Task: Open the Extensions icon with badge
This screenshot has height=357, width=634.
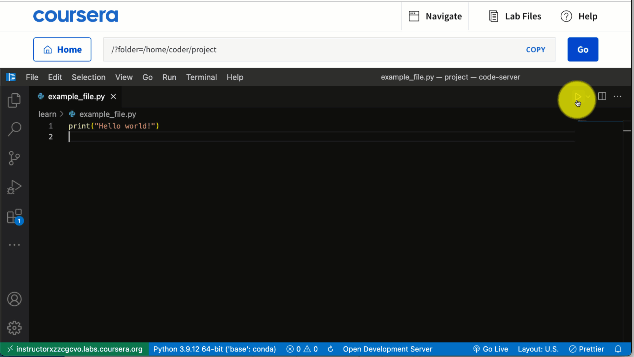Action: pyautogui.click(x=15, y=217)
